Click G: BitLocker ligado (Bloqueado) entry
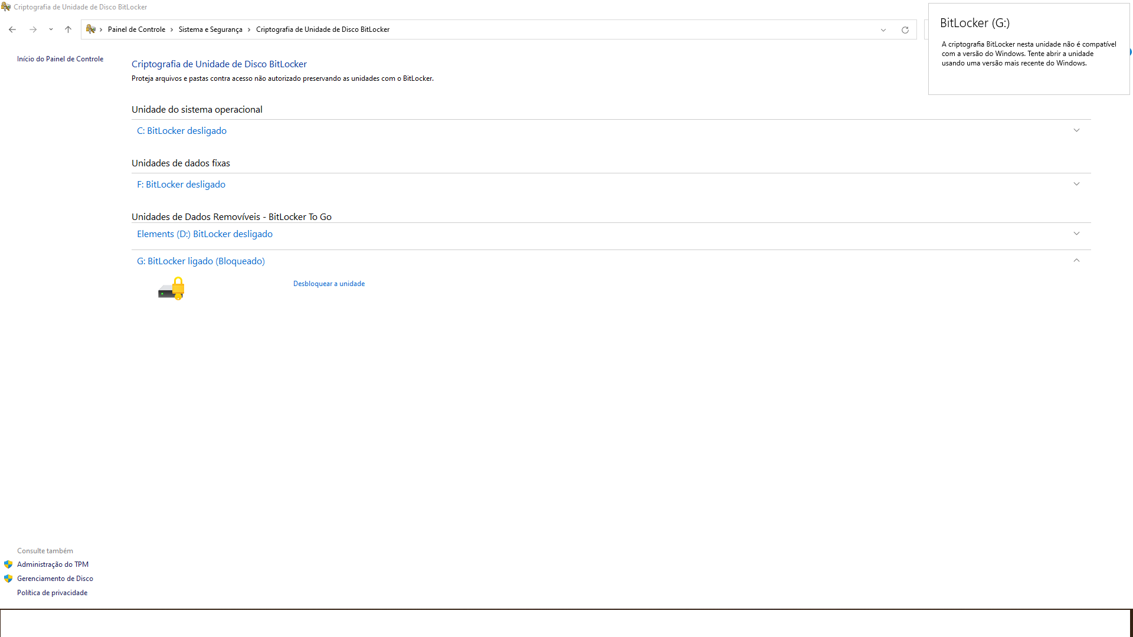The width and height of the screenshot is (1133, 637). [201, 261]
